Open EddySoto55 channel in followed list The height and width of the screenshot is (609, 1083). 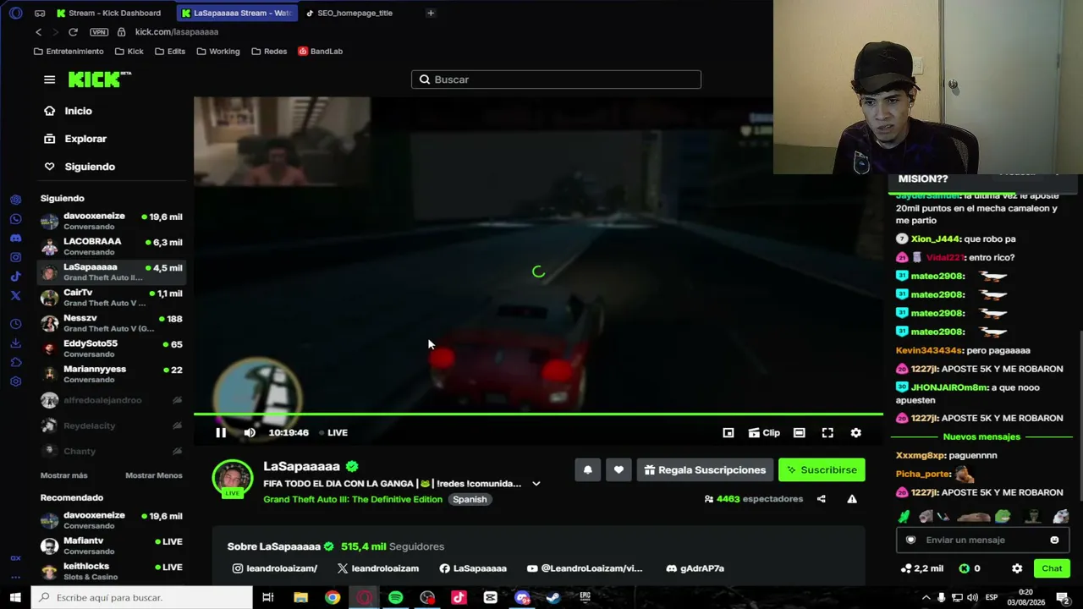pos(112,348)
